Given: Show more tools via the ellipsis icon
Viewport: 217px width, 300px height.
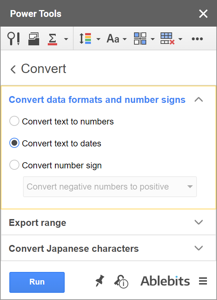Looking at the screenshot, I should (197, 38).
